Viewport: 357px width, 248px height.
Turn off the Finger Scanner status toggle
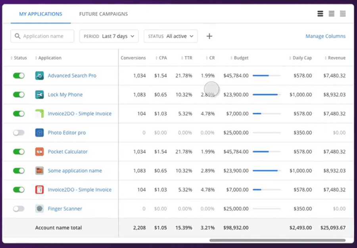coord(19,209)
